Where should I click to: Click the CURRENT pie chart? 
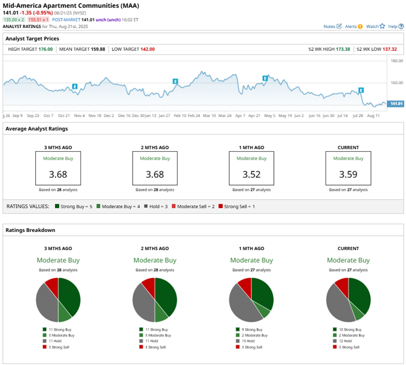[x=348, y=300]
